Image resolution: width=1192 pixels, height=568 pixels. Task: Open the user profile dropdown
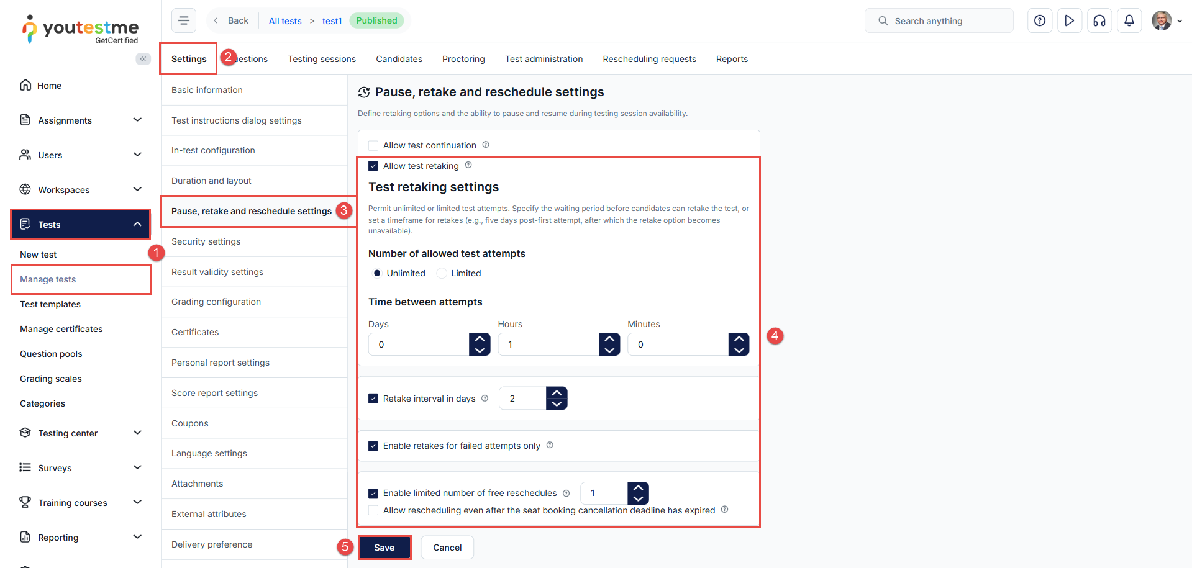point(1167,20)
